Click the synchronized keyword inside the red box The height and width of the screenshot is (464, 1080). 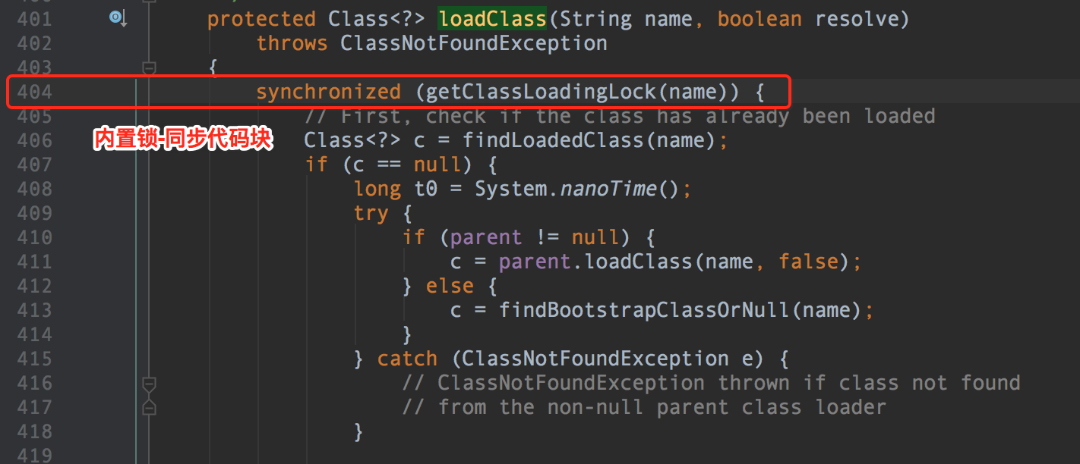point(328,91)
